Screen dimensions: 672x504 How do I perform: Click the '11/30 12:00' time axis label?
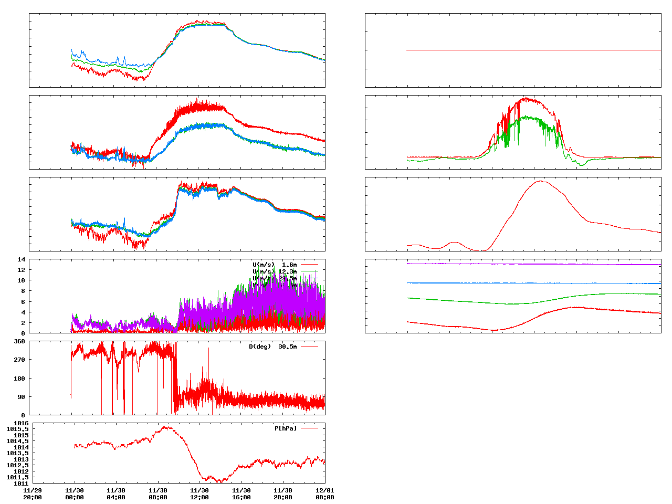[199, 494]
